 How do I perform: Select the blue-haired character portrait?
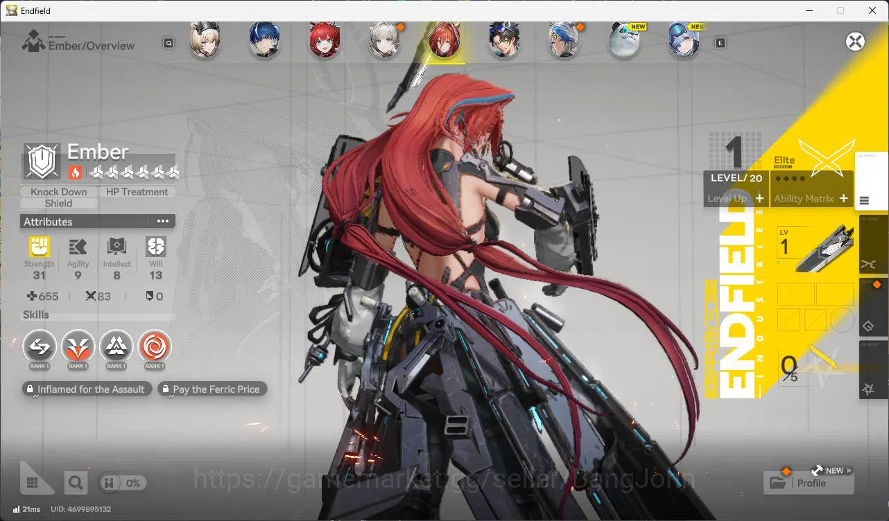(264, 40)
